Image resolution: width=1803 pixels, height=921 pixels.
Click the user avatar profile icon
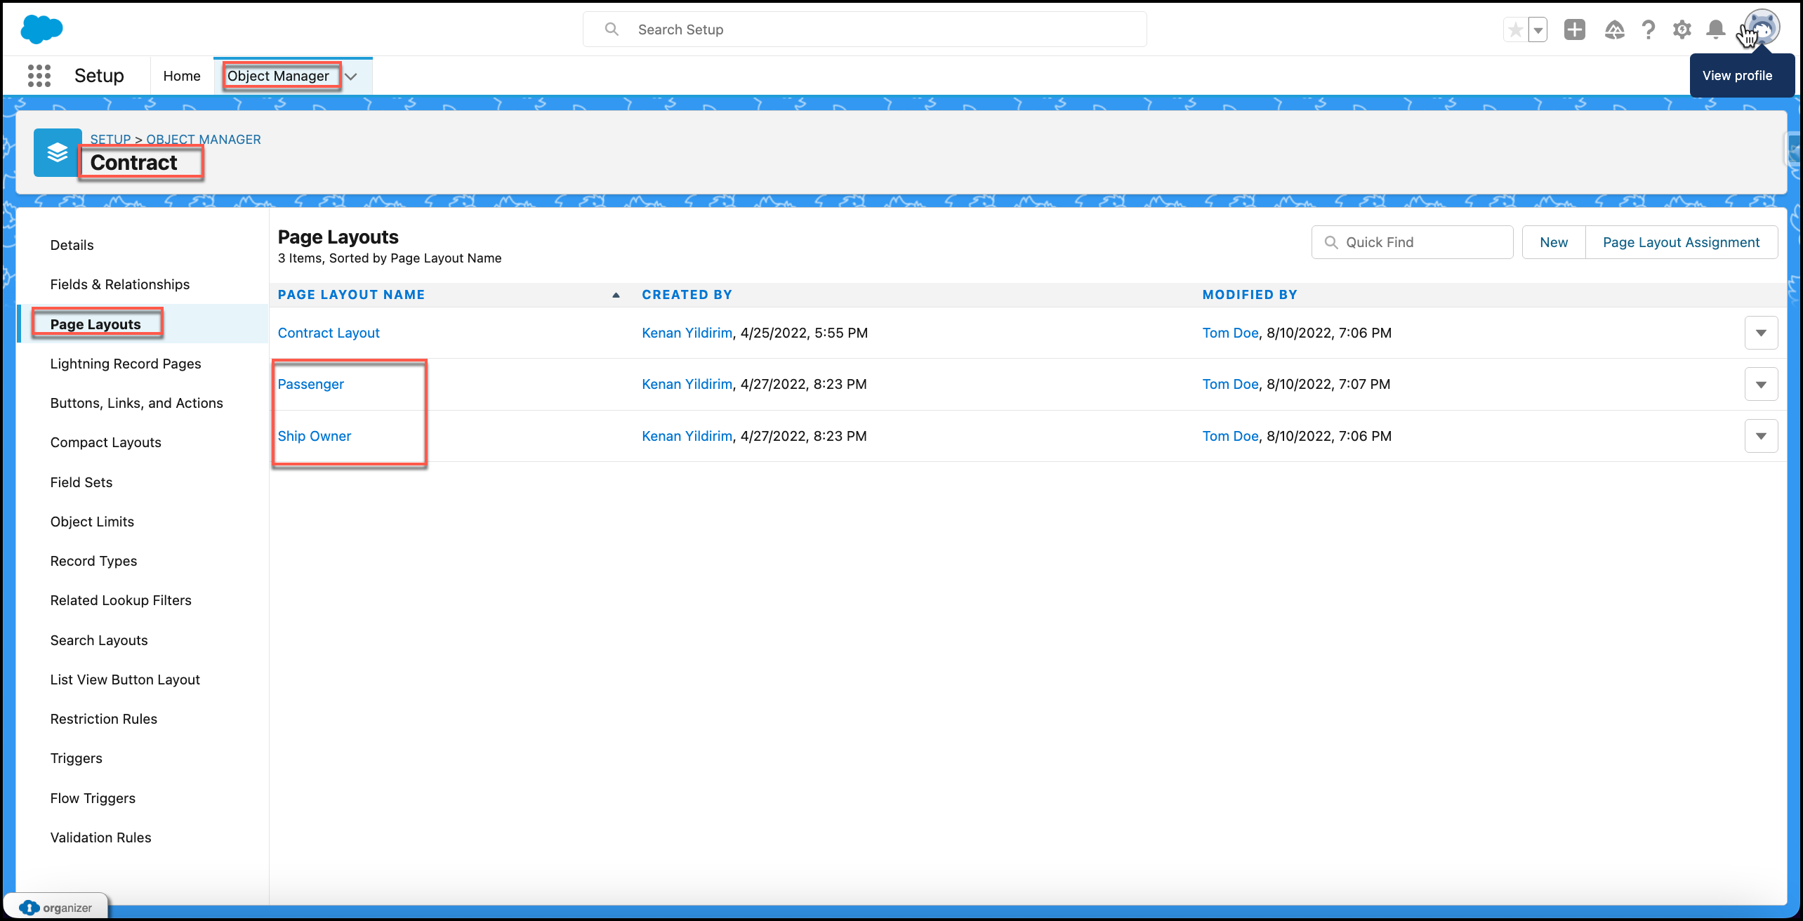point(1762,28)
